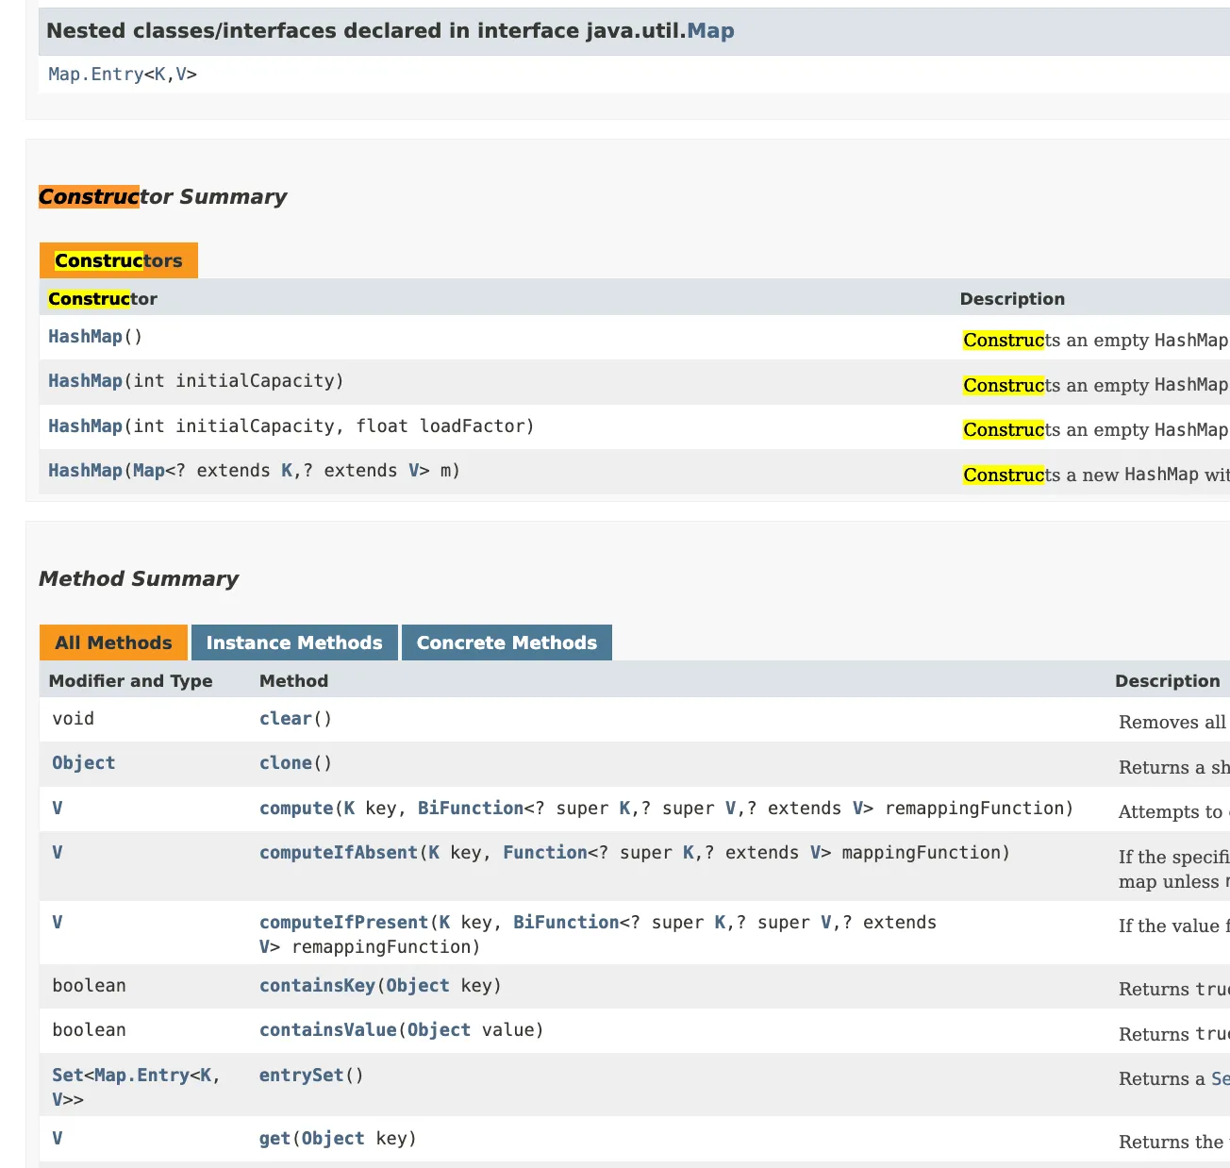This screenshot has width=1230, height=1168.
Task: Open the clone() method link
Action: (285, 763)
